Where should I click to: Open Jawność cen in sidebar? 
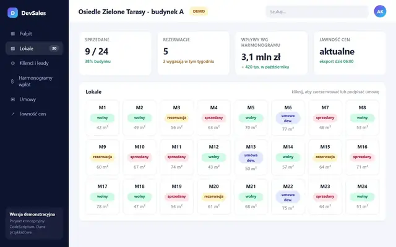[x=34, y=114]
